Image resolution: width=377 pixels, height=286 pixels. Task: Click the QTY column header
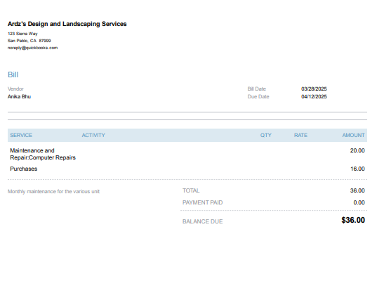point(265,135)
